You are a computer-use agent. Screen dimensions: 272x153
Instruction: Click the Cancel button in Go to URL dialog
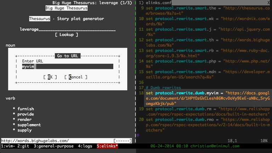tap(76, 77)
